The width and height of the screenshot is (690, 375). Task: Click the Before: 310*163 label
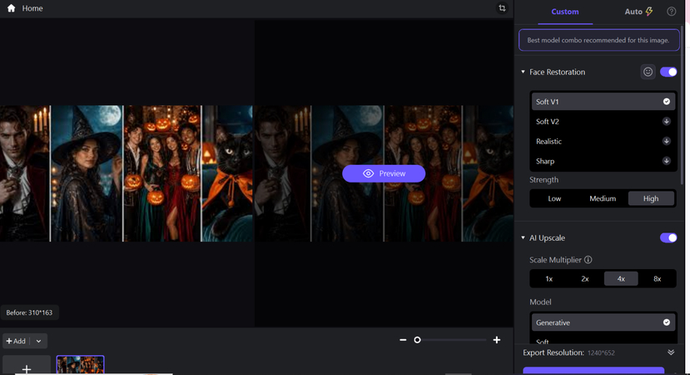tap(29, 312)
